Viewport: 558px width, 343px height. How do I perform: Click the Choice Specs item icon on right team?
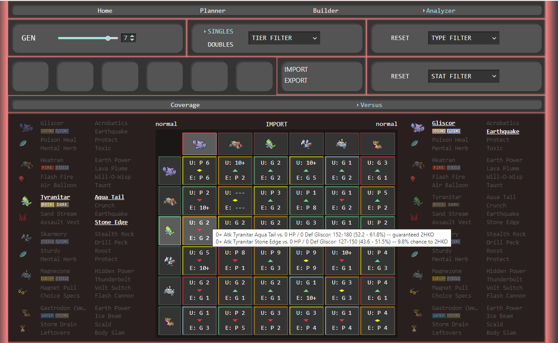(414, 291)
